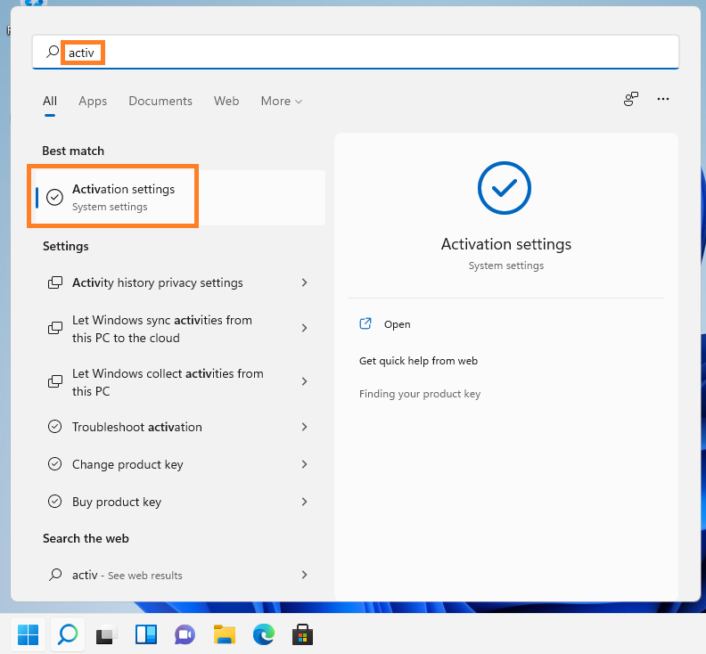Click Open in the Activation settings preview
Image resolution: width=706 pixels, height=654 pixels.
pos(397,324)
